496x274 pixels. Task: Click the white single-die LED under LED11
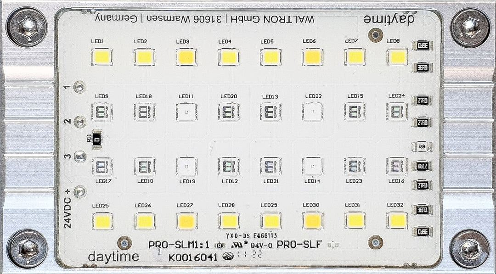[186, 112]
